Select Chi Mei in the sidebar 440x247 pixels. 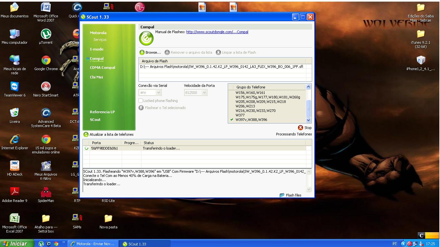pos(96,77)
